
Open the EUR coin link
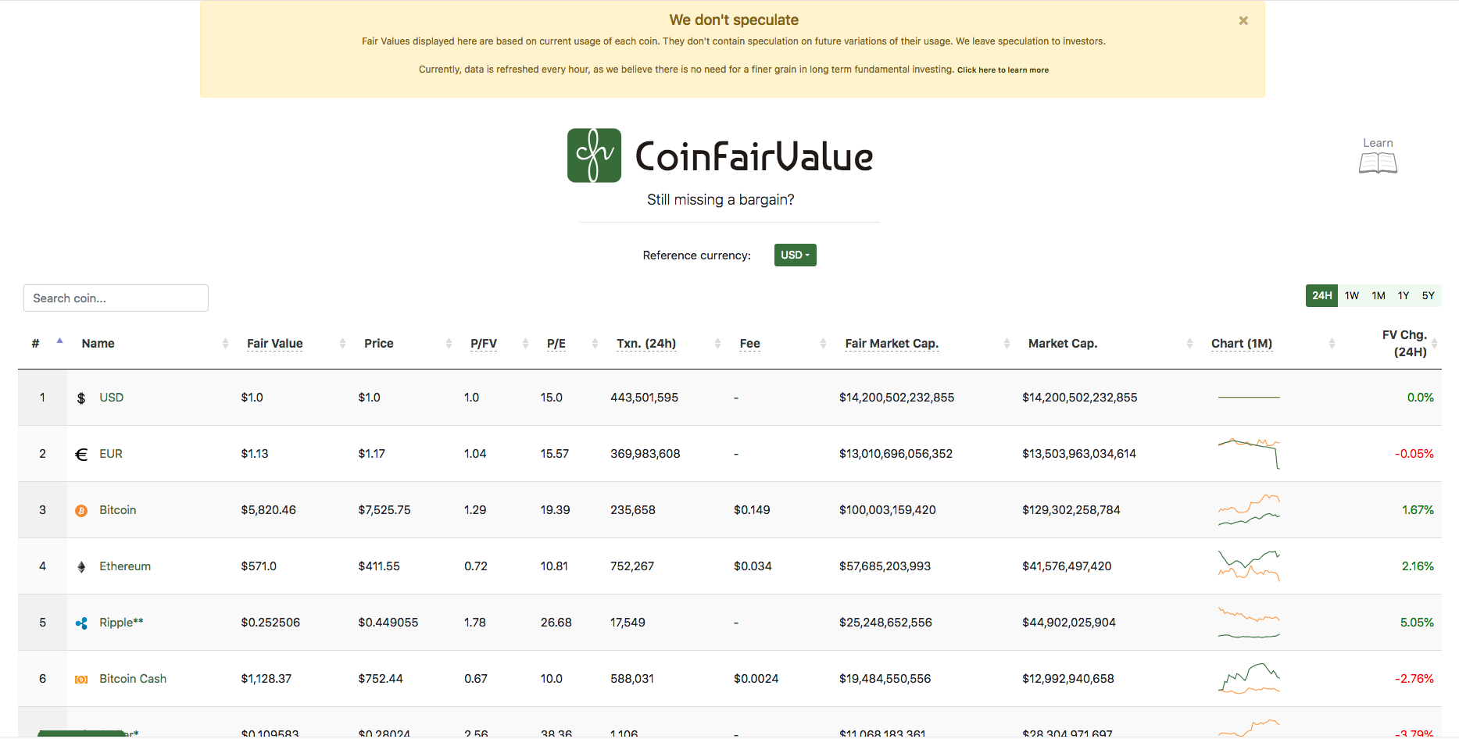point(111,454)
